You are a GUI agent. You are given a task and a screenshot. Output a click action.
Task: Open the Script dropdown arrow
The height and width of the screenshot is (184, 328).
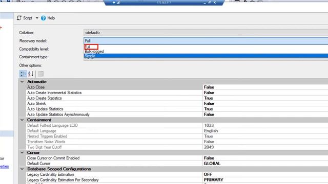tap(37, 18)
